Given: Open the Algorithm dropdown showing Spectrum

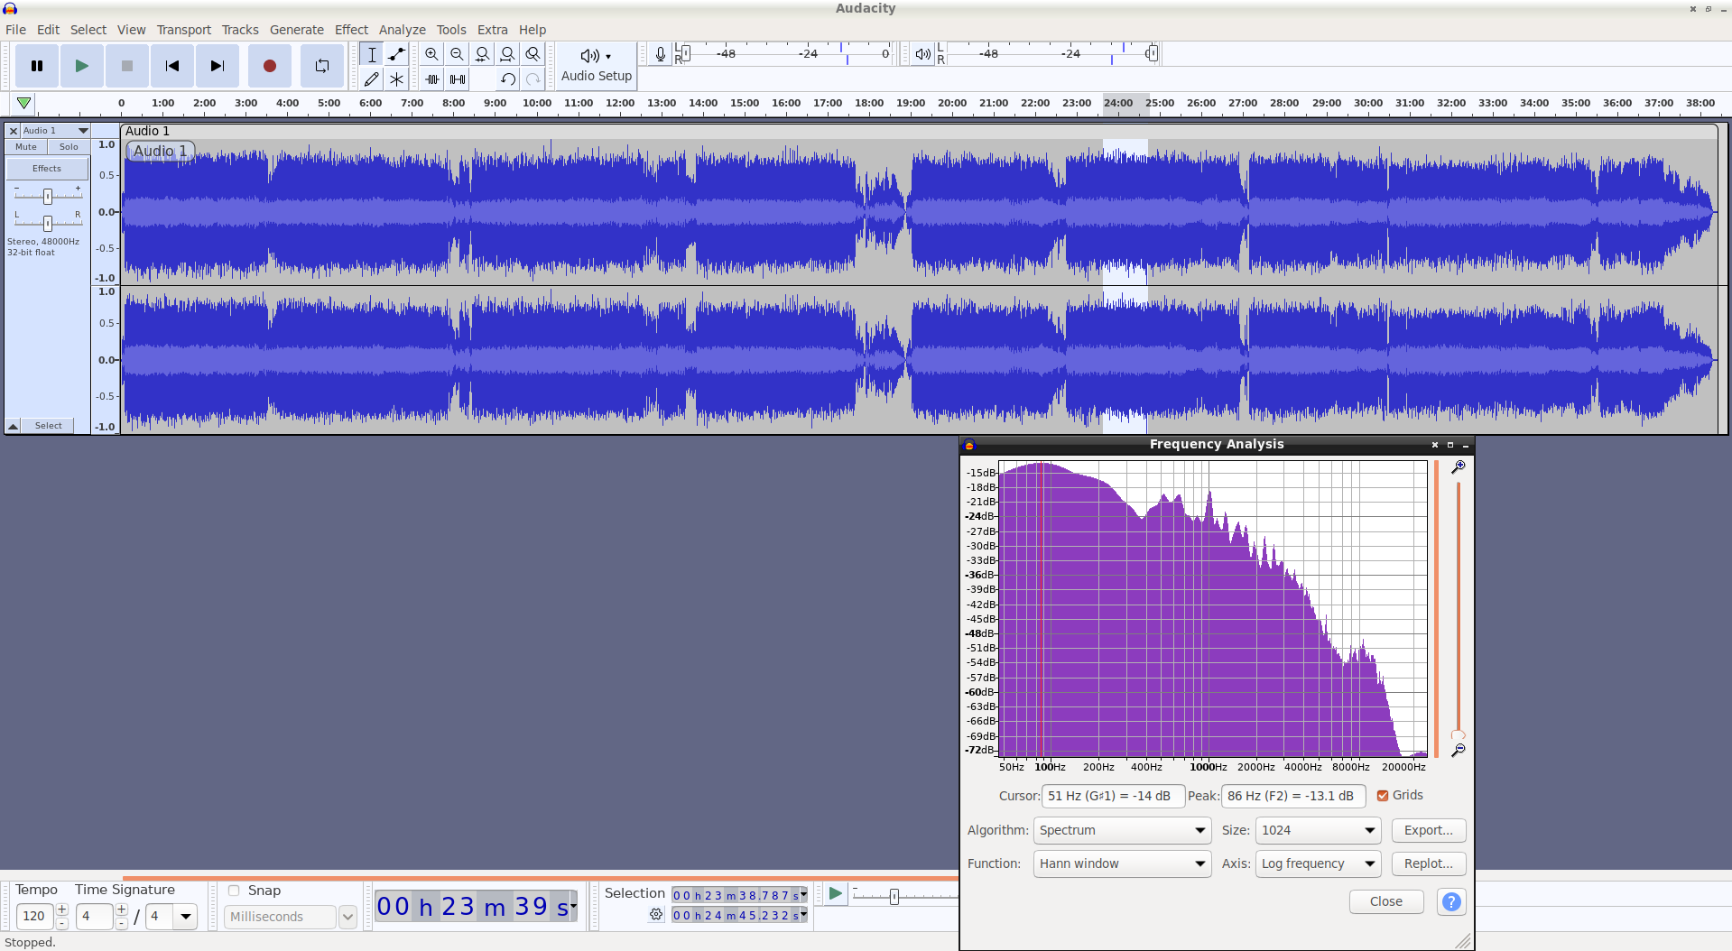Looking at the screenshot, I should click(1123, 830).
